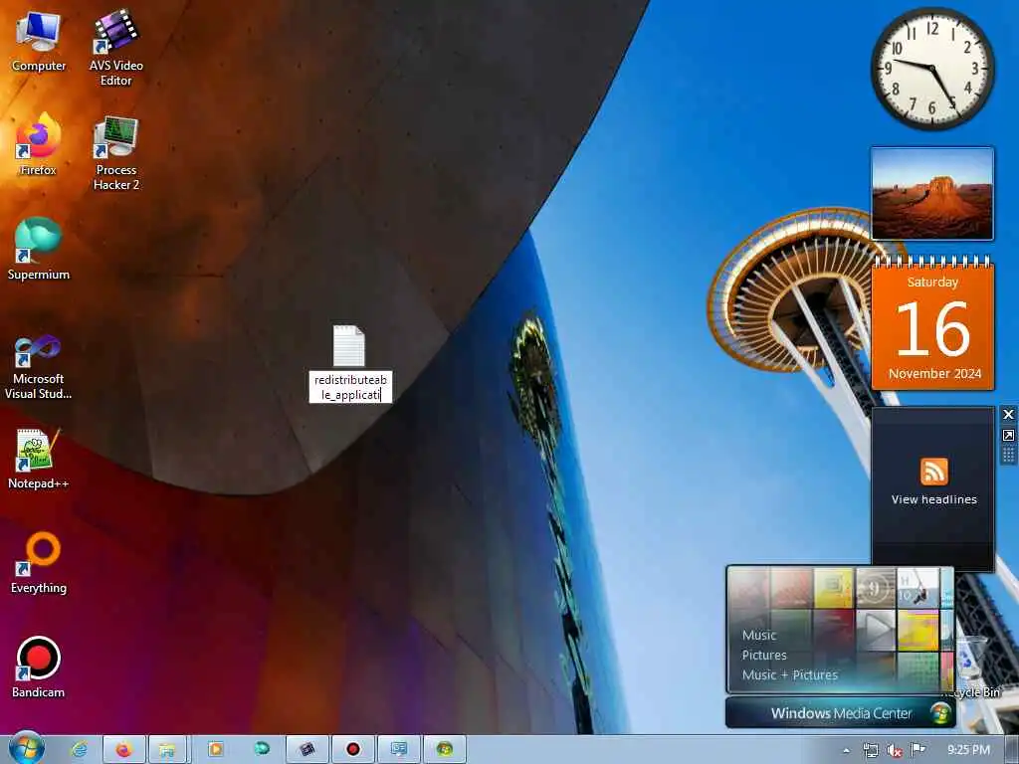Open the network tray icon

(x=870, y=751)
